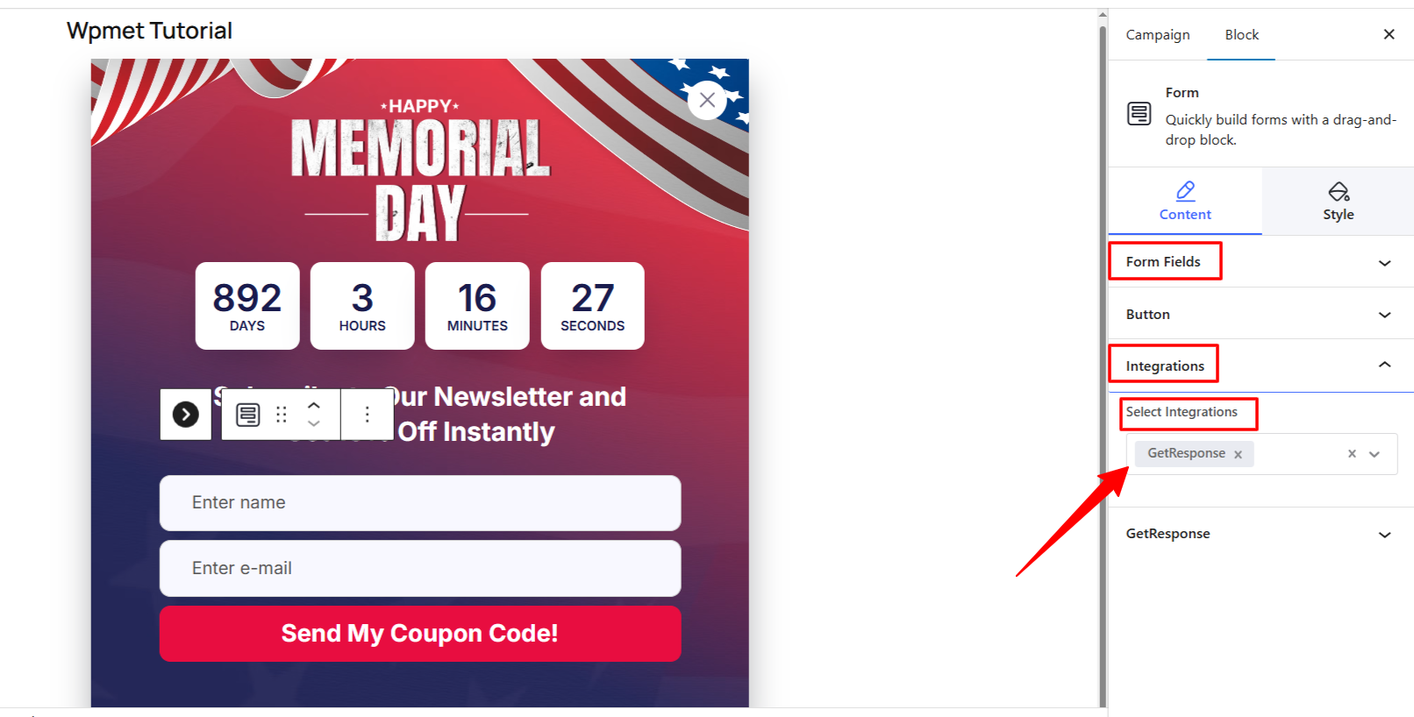Click the Send My Coupon Code button
This screenshot has height=717, width=1414.
419,633
